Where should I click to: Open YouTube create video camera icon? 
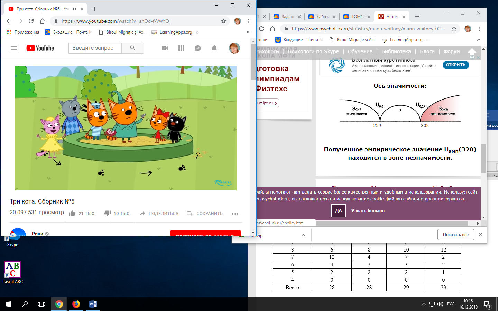pos(165,48)
